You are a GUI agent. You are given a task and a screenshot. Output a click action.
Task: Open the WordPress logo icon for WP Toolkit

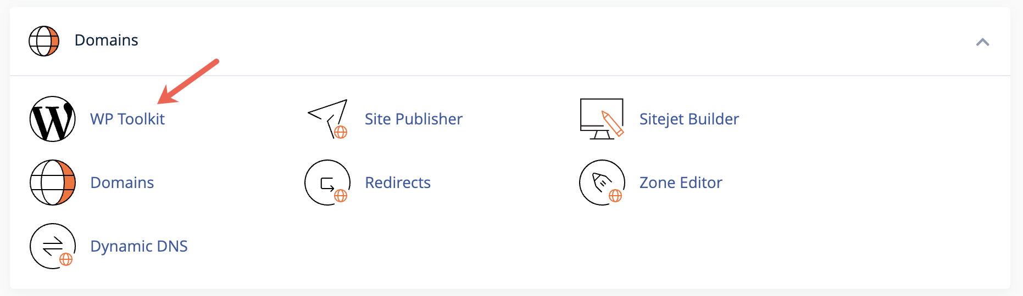click(x=52, y=119)
